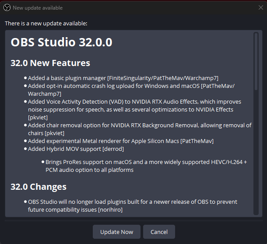The height and width of the screenshot is (244, 267).
Task: Click the OBS logo icon in title bar
Action: (x=7, y=8)
